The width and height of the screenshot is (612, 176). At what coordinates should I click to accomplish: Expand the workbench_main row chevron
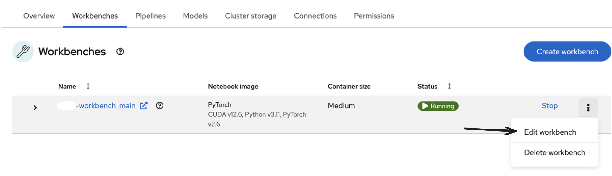[x=35, y=108]
